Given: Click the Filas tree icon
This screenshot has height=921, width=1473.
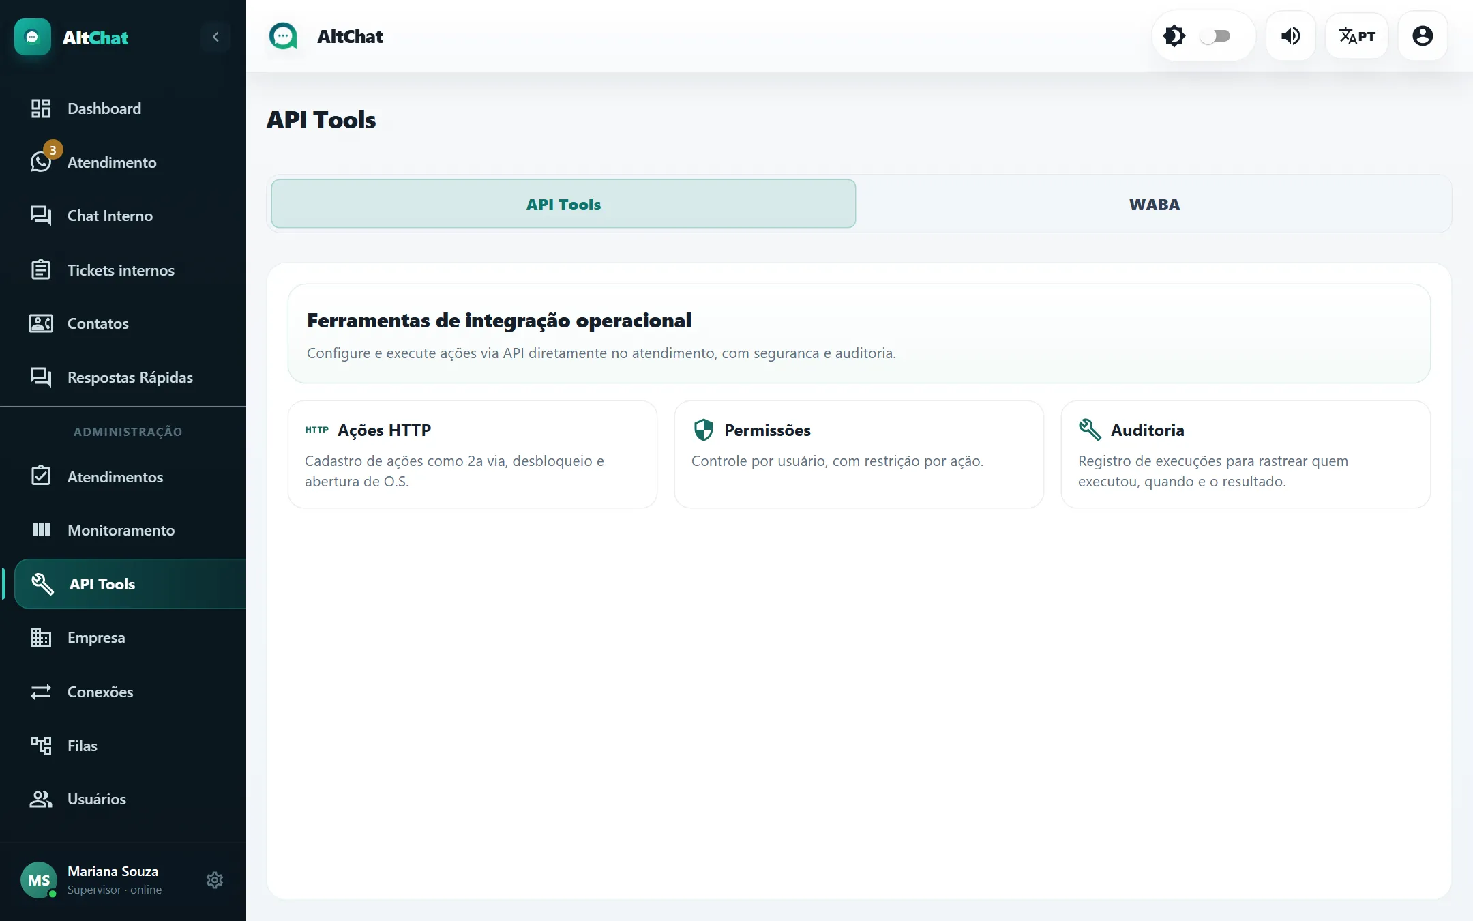Looking at the screenshot, I should pyautogui.click(x=41, y=745).
